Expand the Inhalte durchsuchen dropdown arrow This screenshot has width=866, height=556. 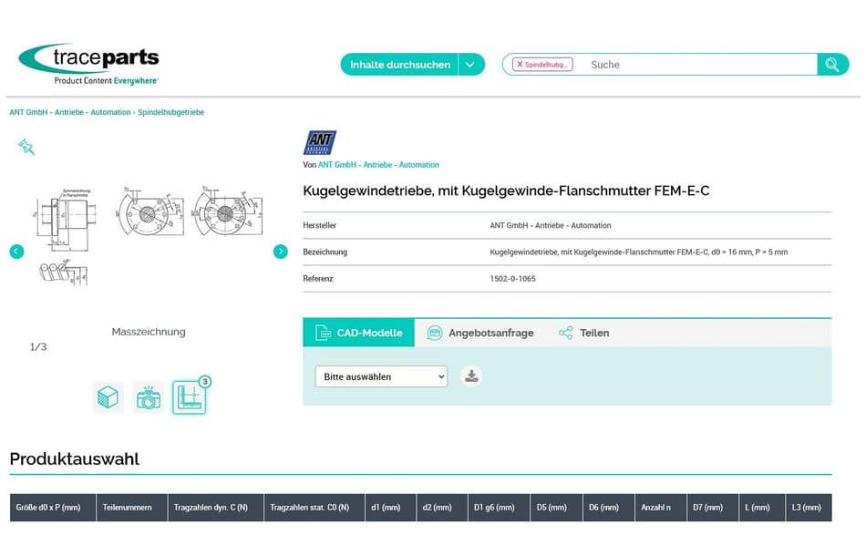tap(471, 65)
